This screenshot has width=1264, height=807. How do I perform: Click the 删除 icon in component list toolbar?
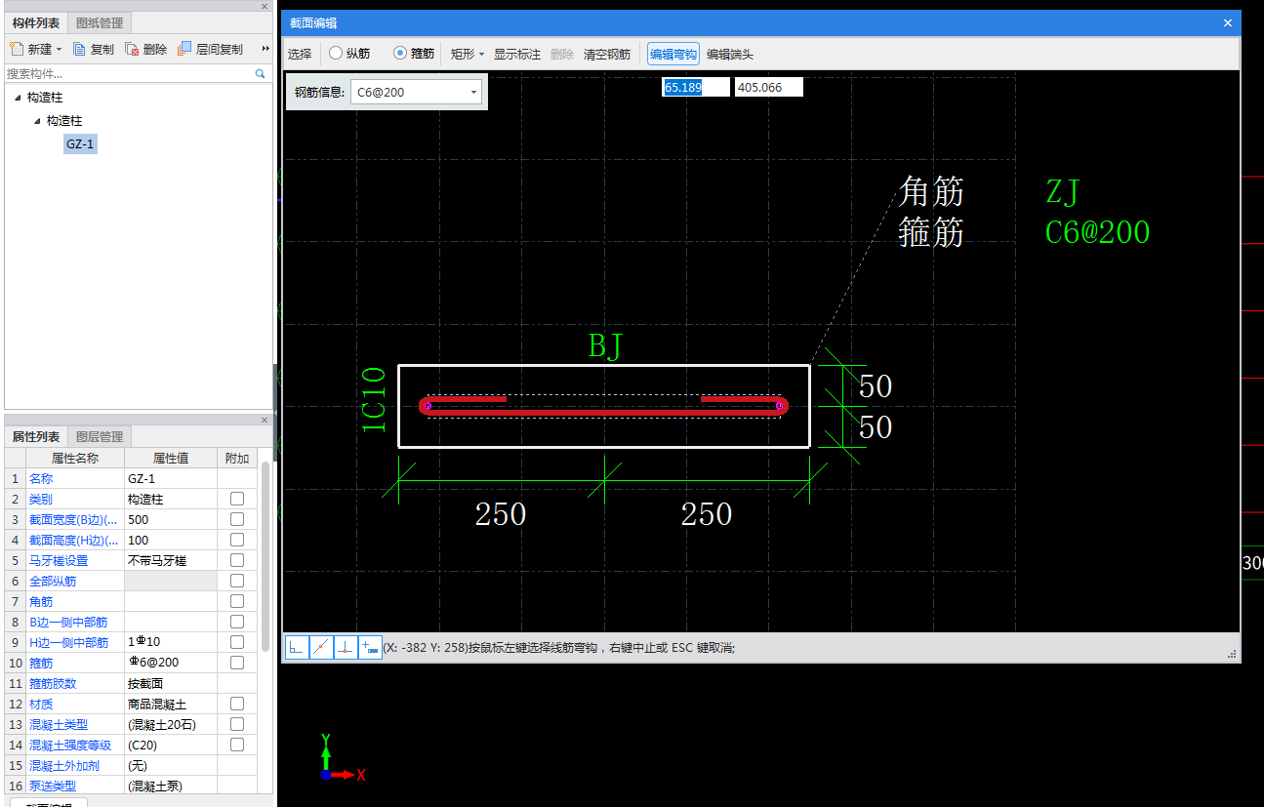point(132,49)
